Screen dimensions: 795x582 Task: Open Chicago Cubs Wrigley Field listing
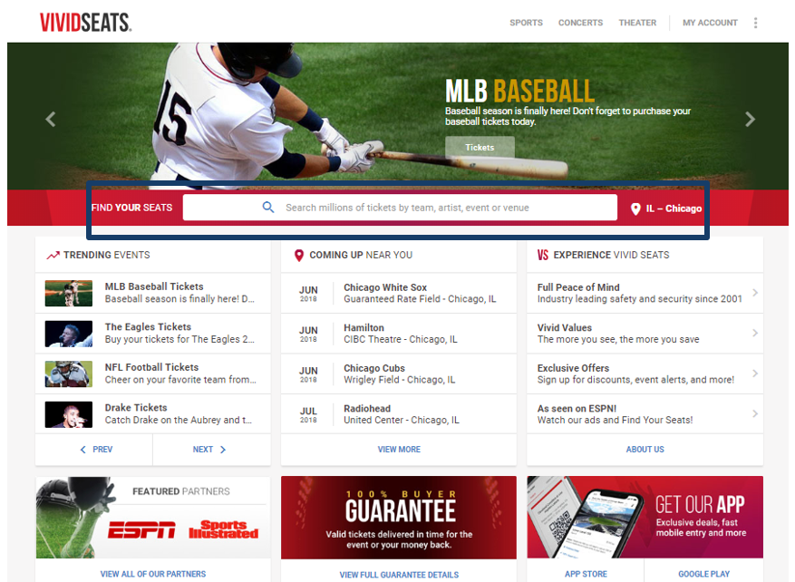(x=399, y=373)
